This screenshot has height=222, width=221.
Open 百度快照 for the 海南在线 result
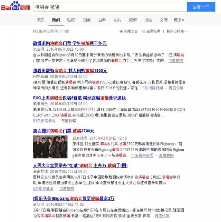point(67,189)
